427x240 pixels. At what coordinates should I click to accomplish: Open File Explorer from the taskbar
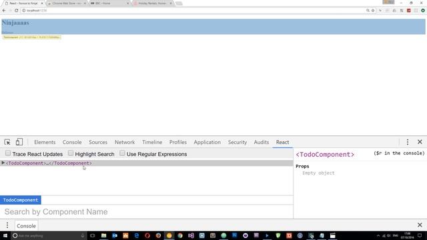(x=104, y=235)
